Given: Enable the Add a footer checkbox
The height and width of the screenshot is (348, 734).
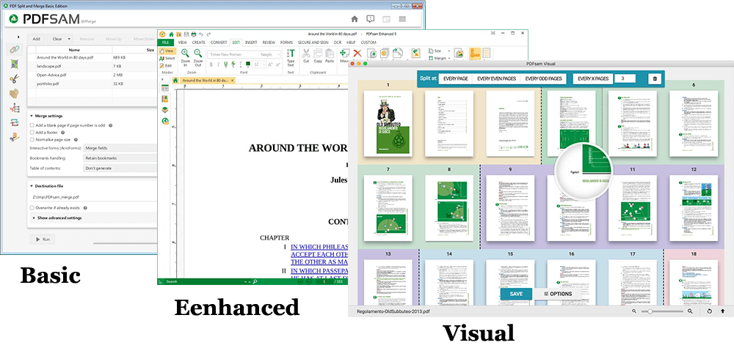Looking at the screenshot, I should tap(32, 132).
